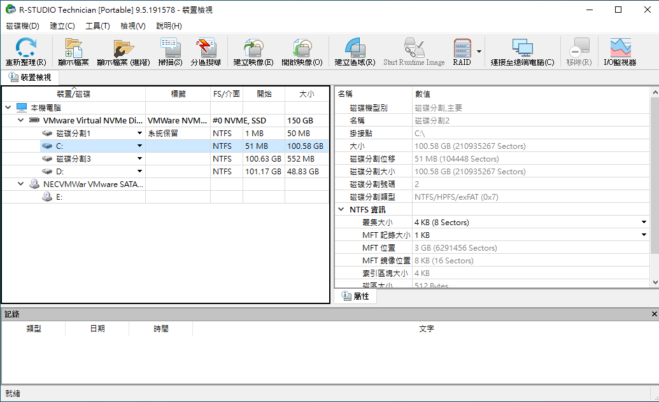Image resolution: width=659 pixels, height=402 pixels.
Task: Click the 重新整理 refresh toolbar icon
Action: click(25, 48)
